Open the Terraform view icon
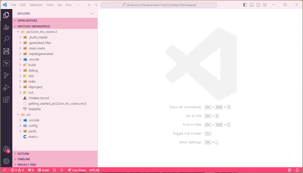The image size is (303, 173). pos(6,63)
